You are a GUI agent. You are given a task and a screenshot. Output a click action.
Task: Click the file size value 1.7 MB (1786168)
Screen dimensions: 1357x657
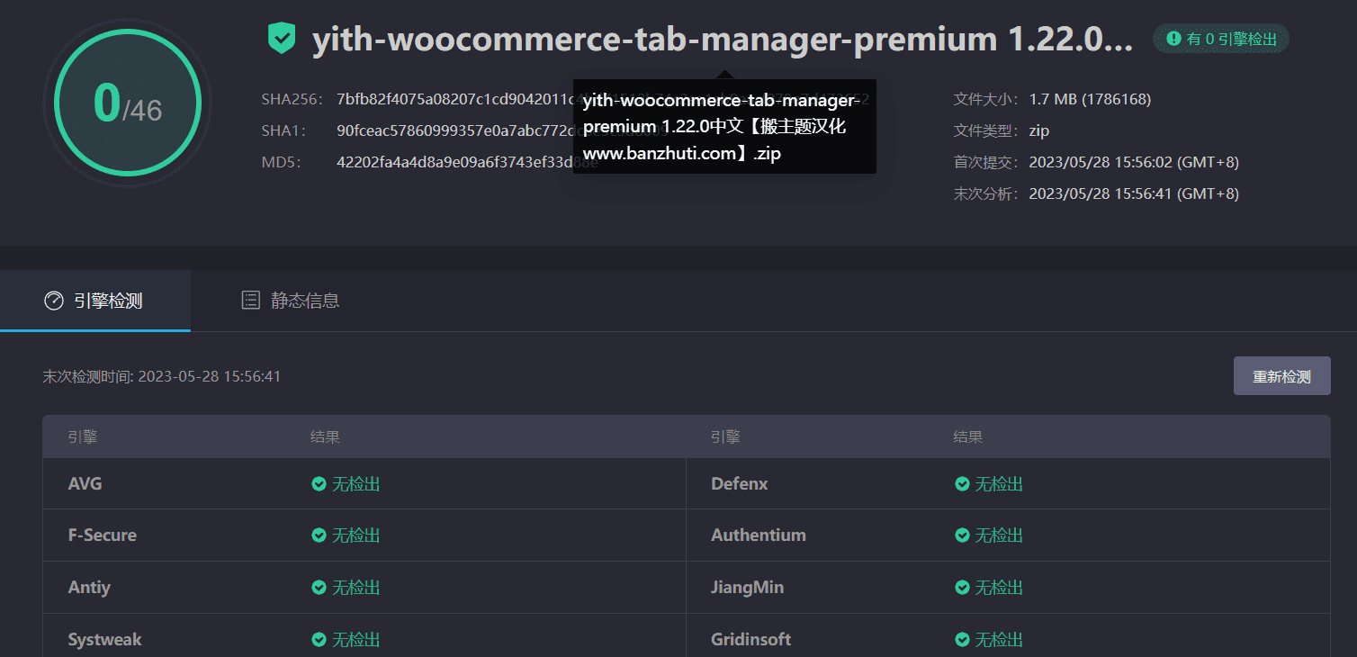tap(1090, 99)
